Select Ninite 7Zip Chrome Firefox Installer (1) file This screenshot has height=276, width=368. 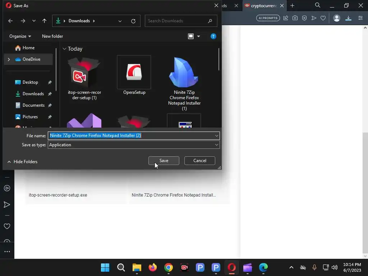[x=184, y=83]
